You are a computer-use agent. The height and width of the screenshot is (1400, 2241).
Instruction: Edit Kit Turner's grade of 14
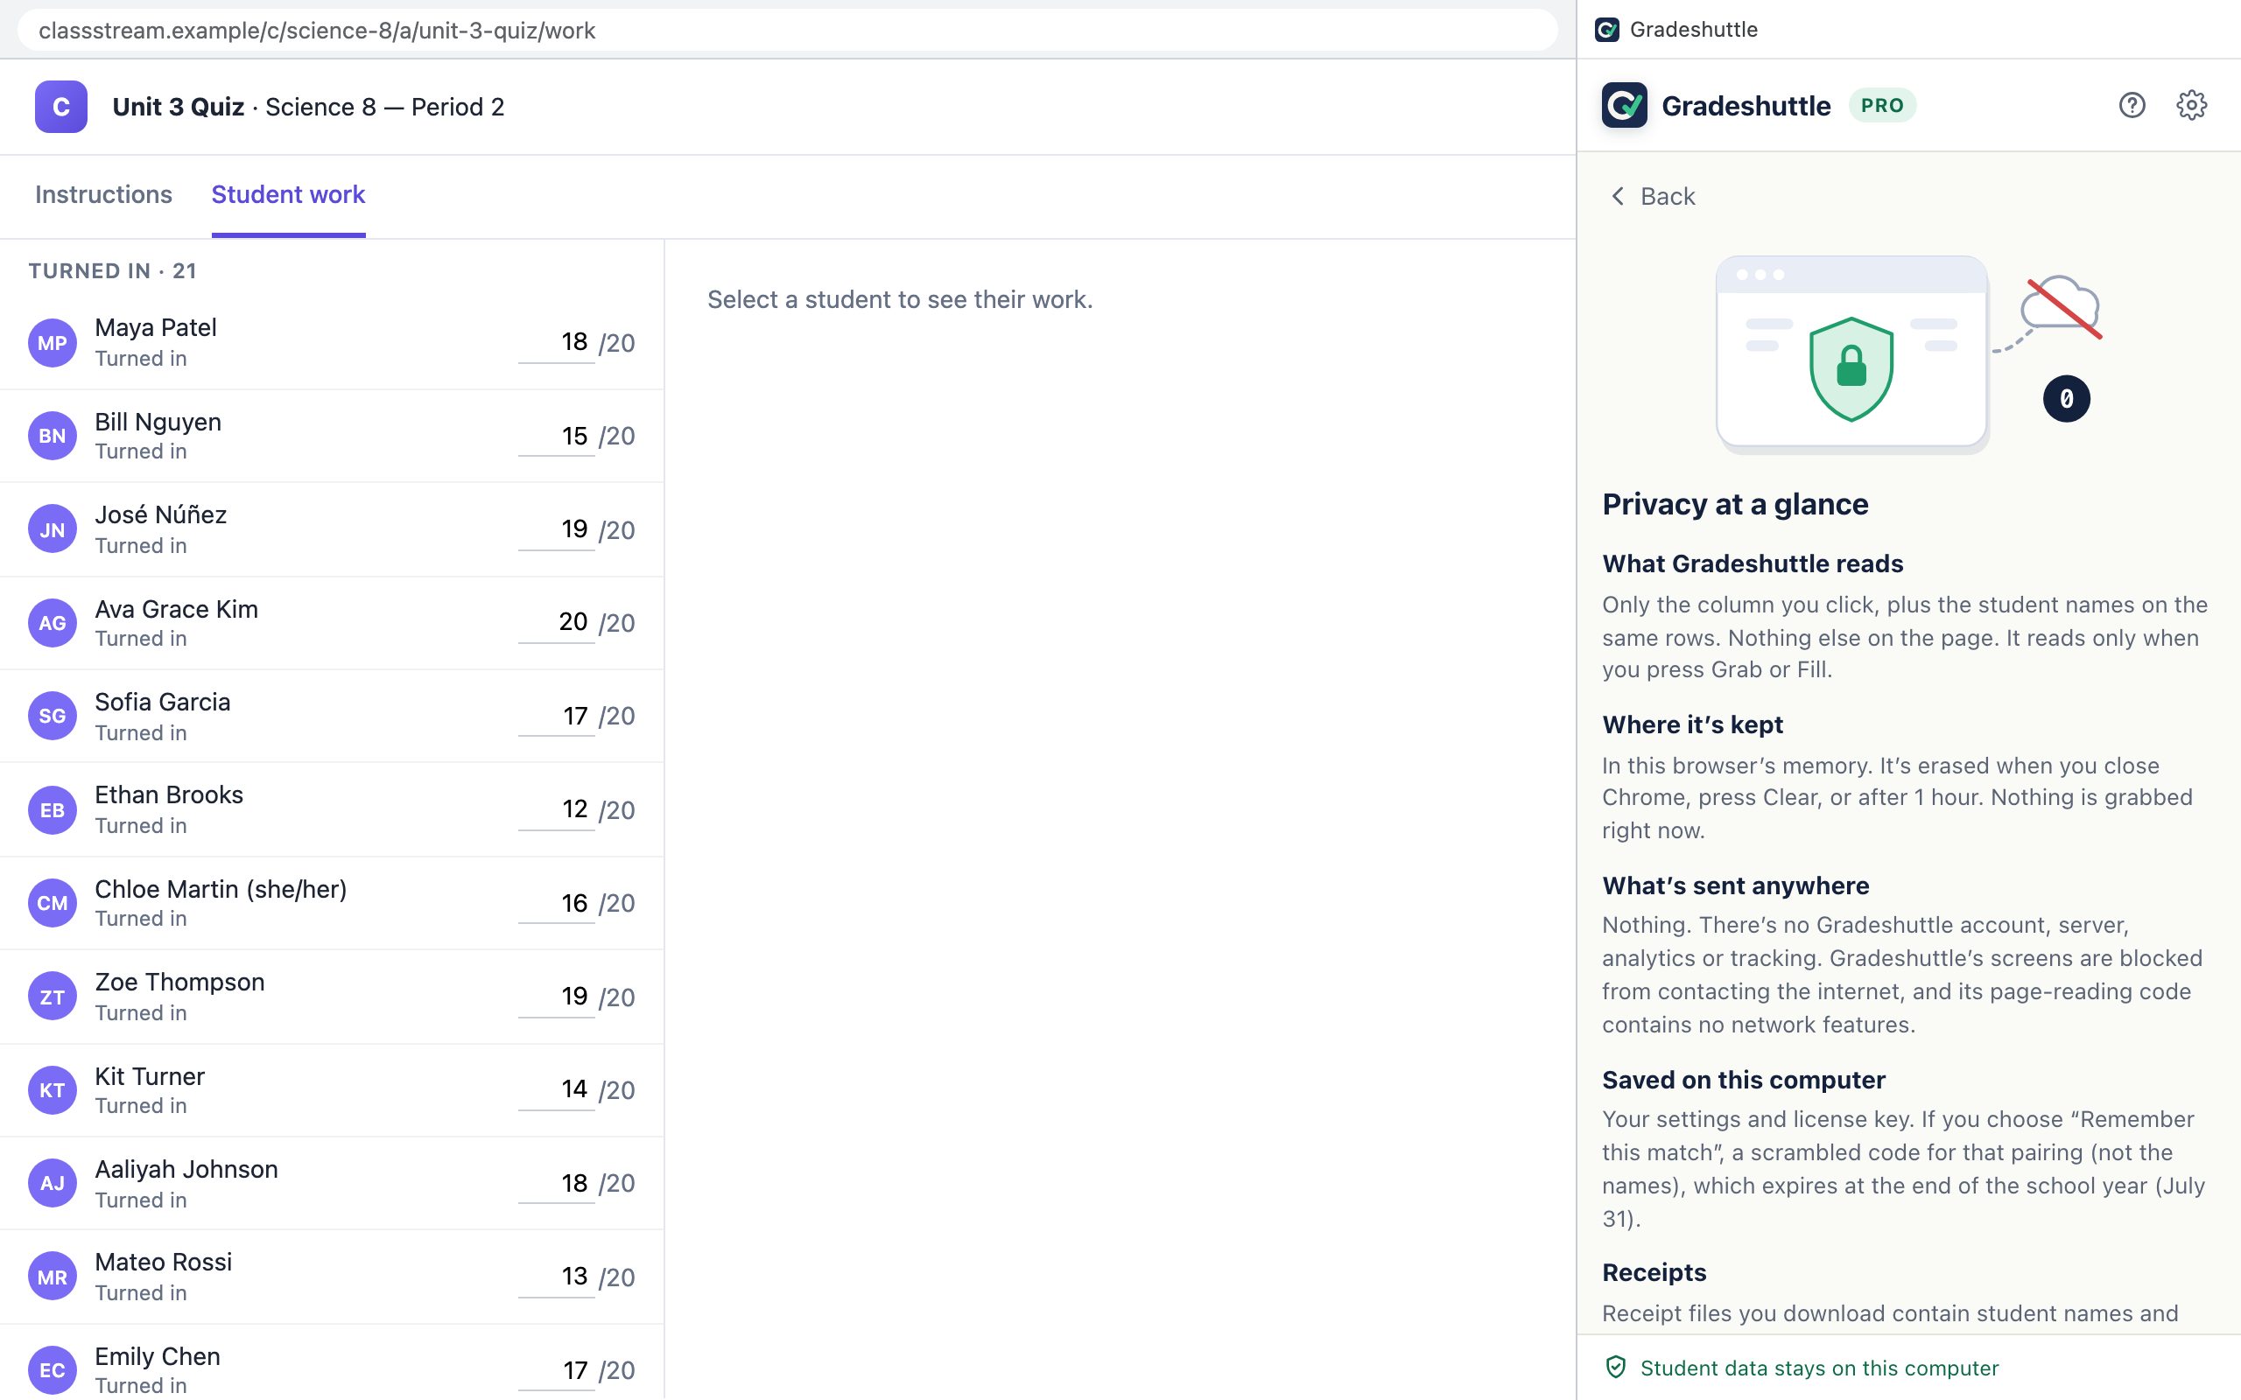point(556,1088)
